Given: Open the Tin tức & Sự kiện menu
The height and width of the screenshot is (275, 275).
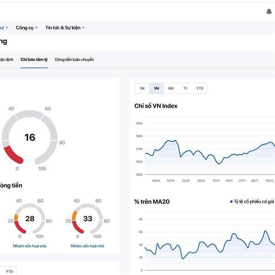Looking at the screenshot, I should [x=63, y=27].
